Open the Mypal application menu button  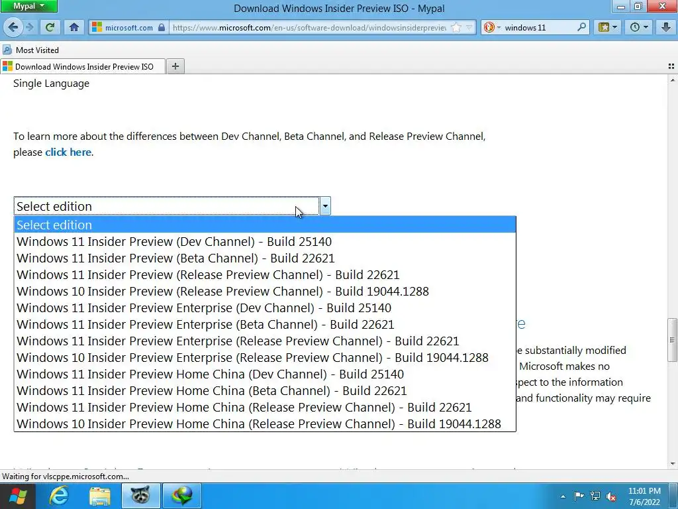point(28,6)
